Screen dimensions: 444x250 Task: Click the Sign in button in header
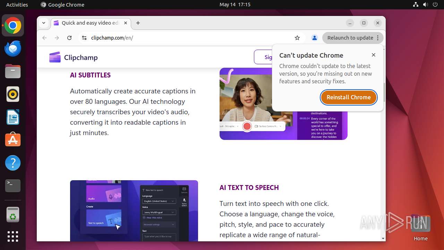tap(264, 57)
